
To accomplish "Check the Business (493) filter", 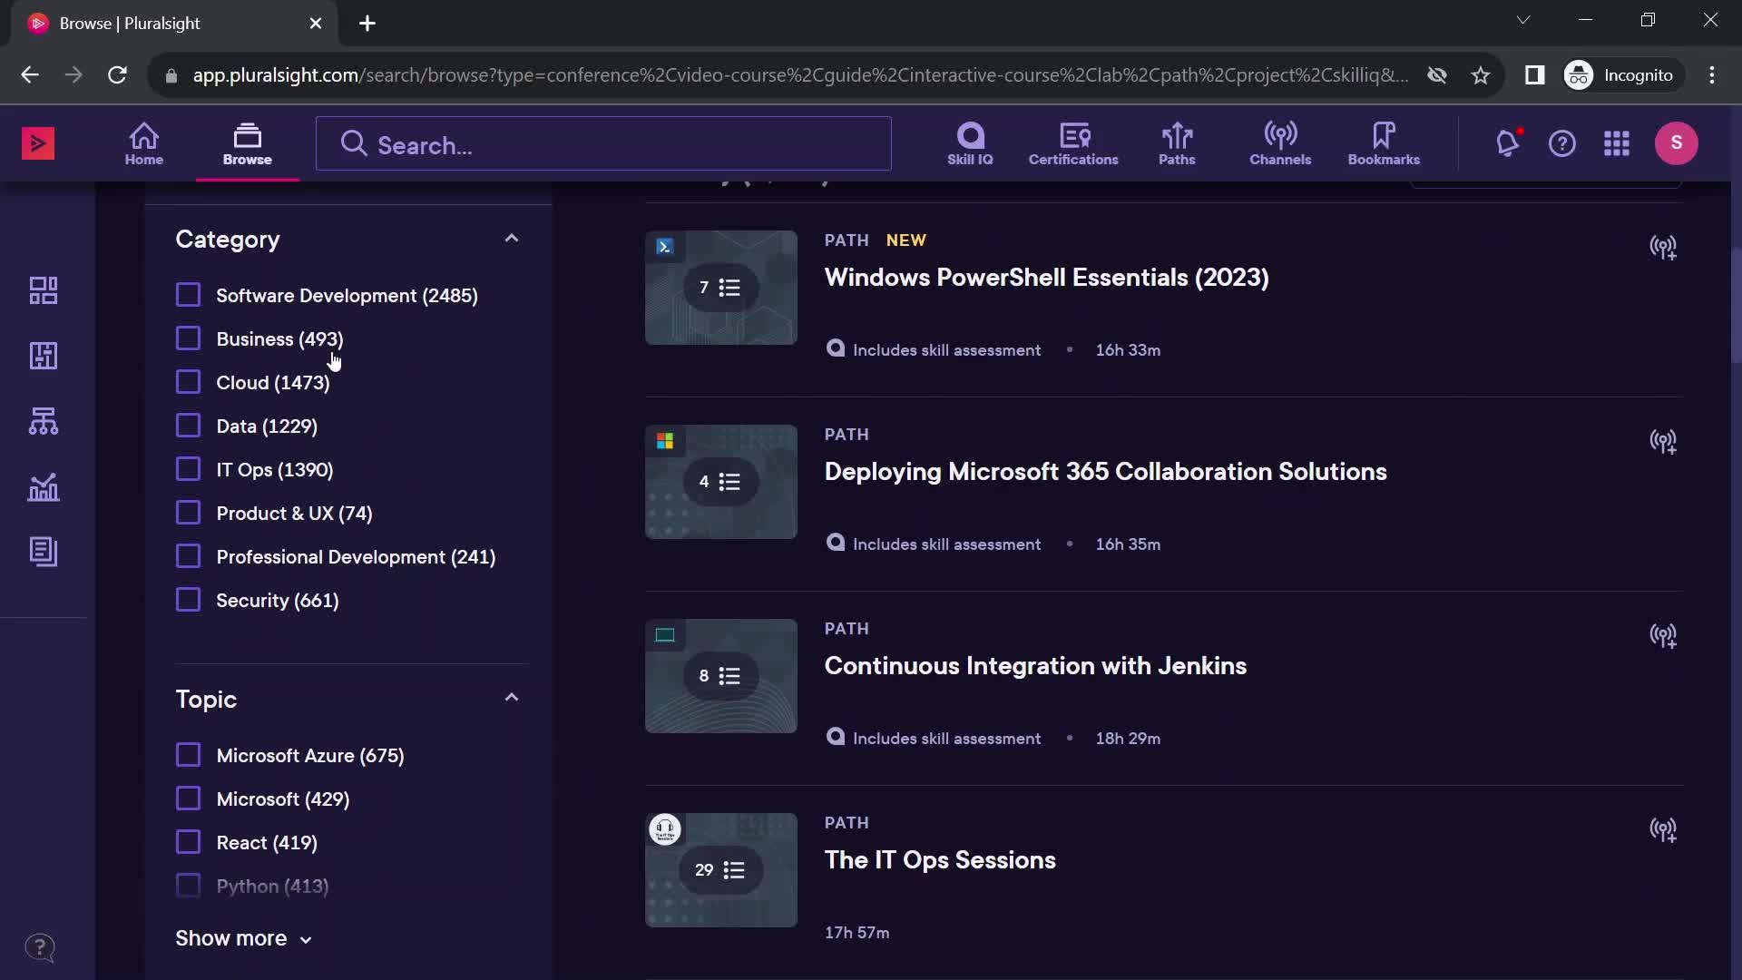I will 188,338.
